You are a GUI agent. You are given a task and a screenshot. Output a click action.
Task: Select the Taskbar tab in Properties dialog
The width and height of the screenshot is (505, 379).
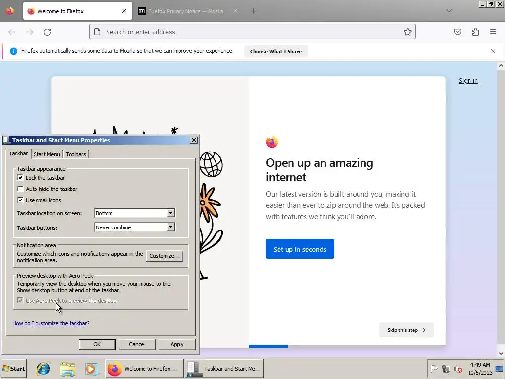[x=18, y=154]
